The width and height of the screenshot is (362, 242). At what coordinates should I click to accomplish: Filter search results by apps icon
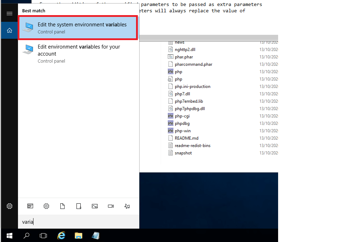[30, 206]
